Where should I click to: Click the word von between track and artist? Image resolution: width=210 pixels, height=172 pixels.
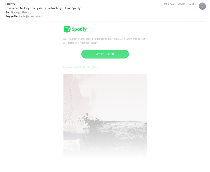coord(88,68)
